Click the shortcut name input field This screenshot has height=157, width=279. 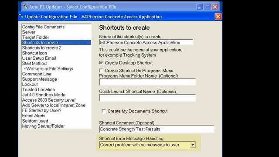(146, 43)
